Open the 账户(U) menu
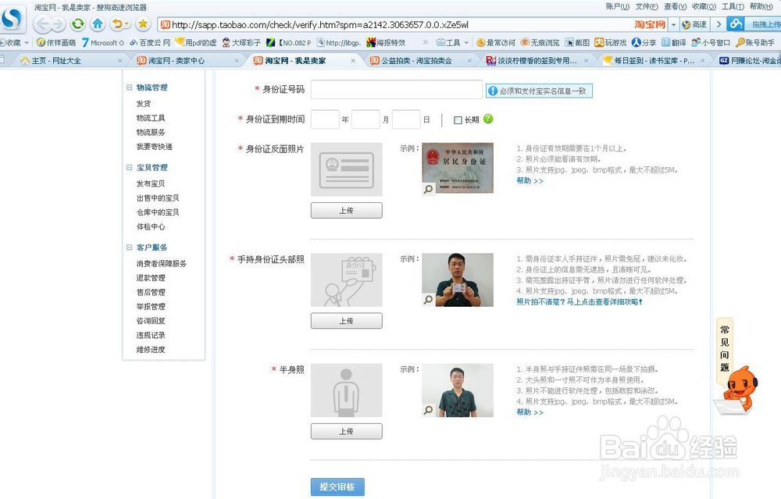The image size is (781, 499). 617,6
